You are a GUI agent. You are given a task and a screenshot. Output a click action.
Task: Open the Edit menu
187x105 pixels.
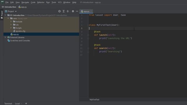pyautogui.click(x=12, y=2)
